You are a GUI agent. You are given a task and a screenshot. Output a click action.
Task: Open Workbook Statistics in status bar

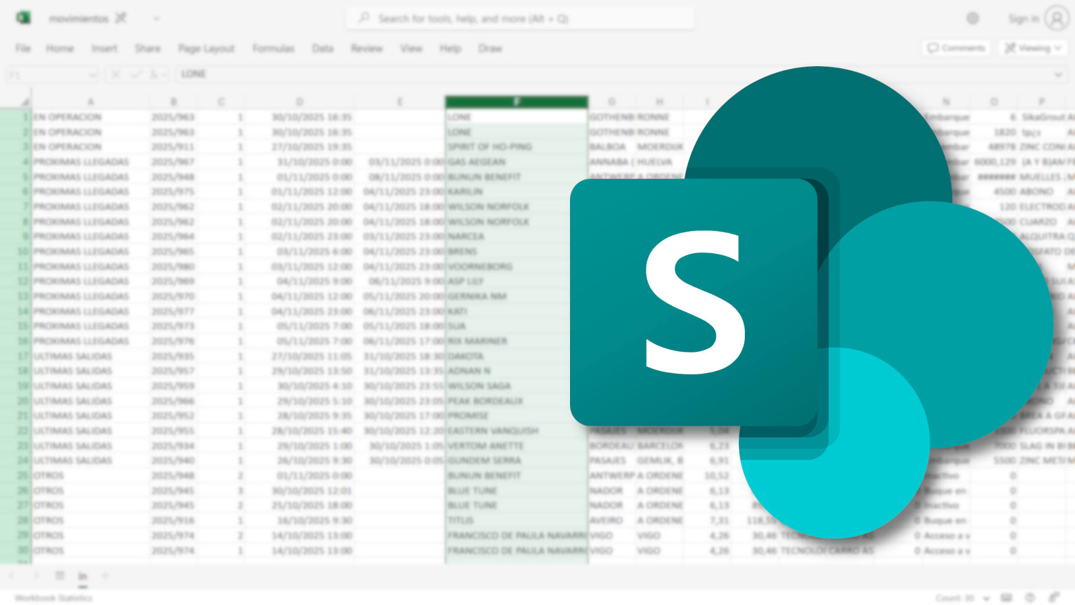pyautogui.click(x=54, y=598)
